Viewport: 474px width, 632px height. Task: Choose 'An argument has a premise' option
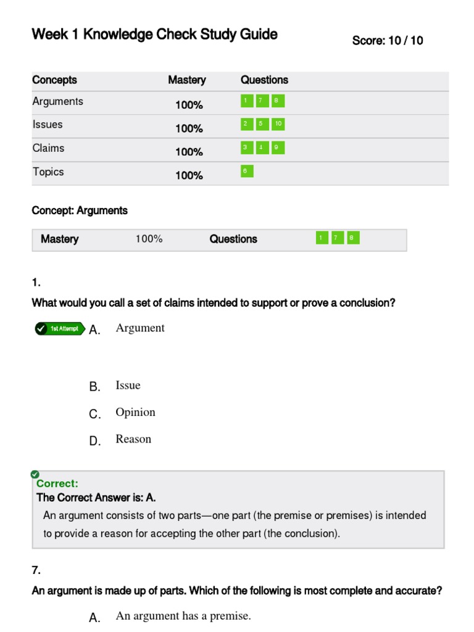pyautogui.click(x=183, y=616)
